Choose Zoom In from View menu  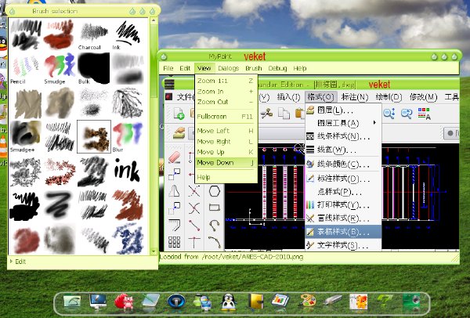tap(226, 92)
